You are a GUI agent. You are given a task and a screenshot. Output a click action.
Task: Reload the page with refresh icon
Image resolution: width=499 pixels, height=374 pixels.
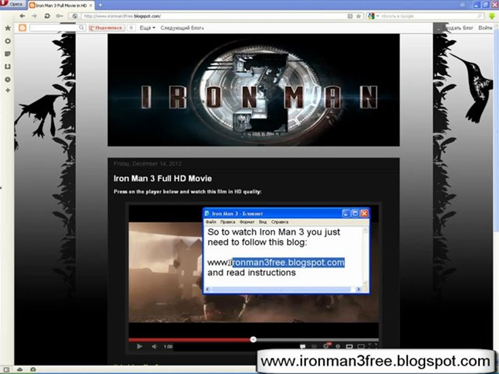click(x=47, y=16)
